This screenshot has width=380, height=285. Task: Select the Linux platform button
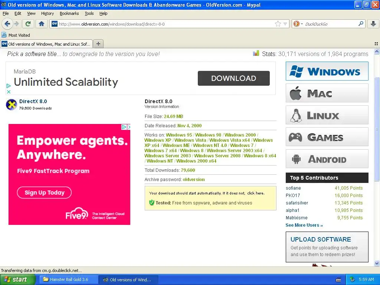click(x=327, y=115)
